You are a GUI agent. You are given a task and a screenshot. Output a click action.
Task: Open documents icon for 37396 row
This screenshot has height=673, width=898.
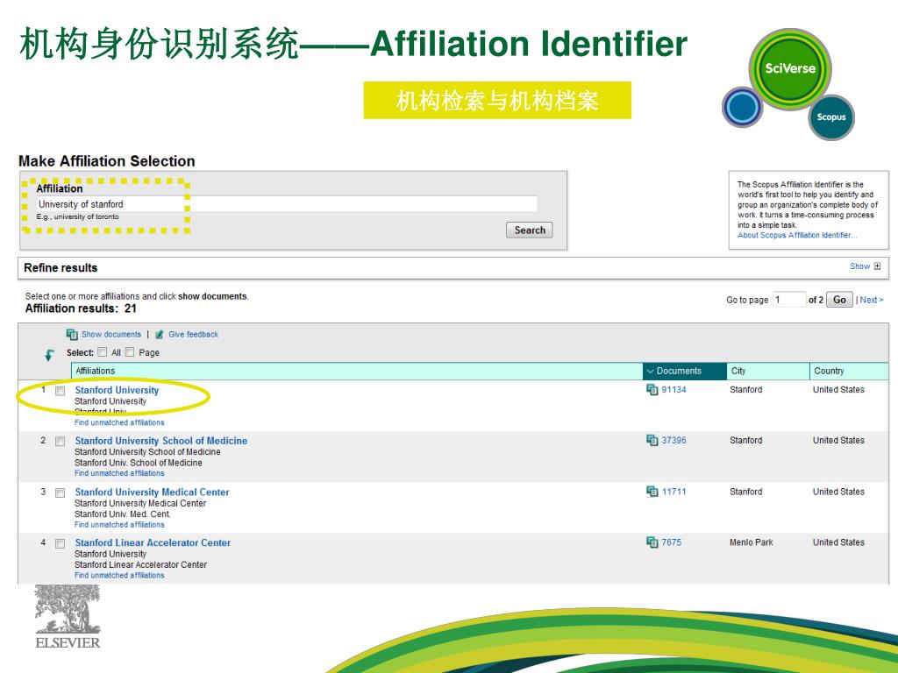[x=652, y=440]
